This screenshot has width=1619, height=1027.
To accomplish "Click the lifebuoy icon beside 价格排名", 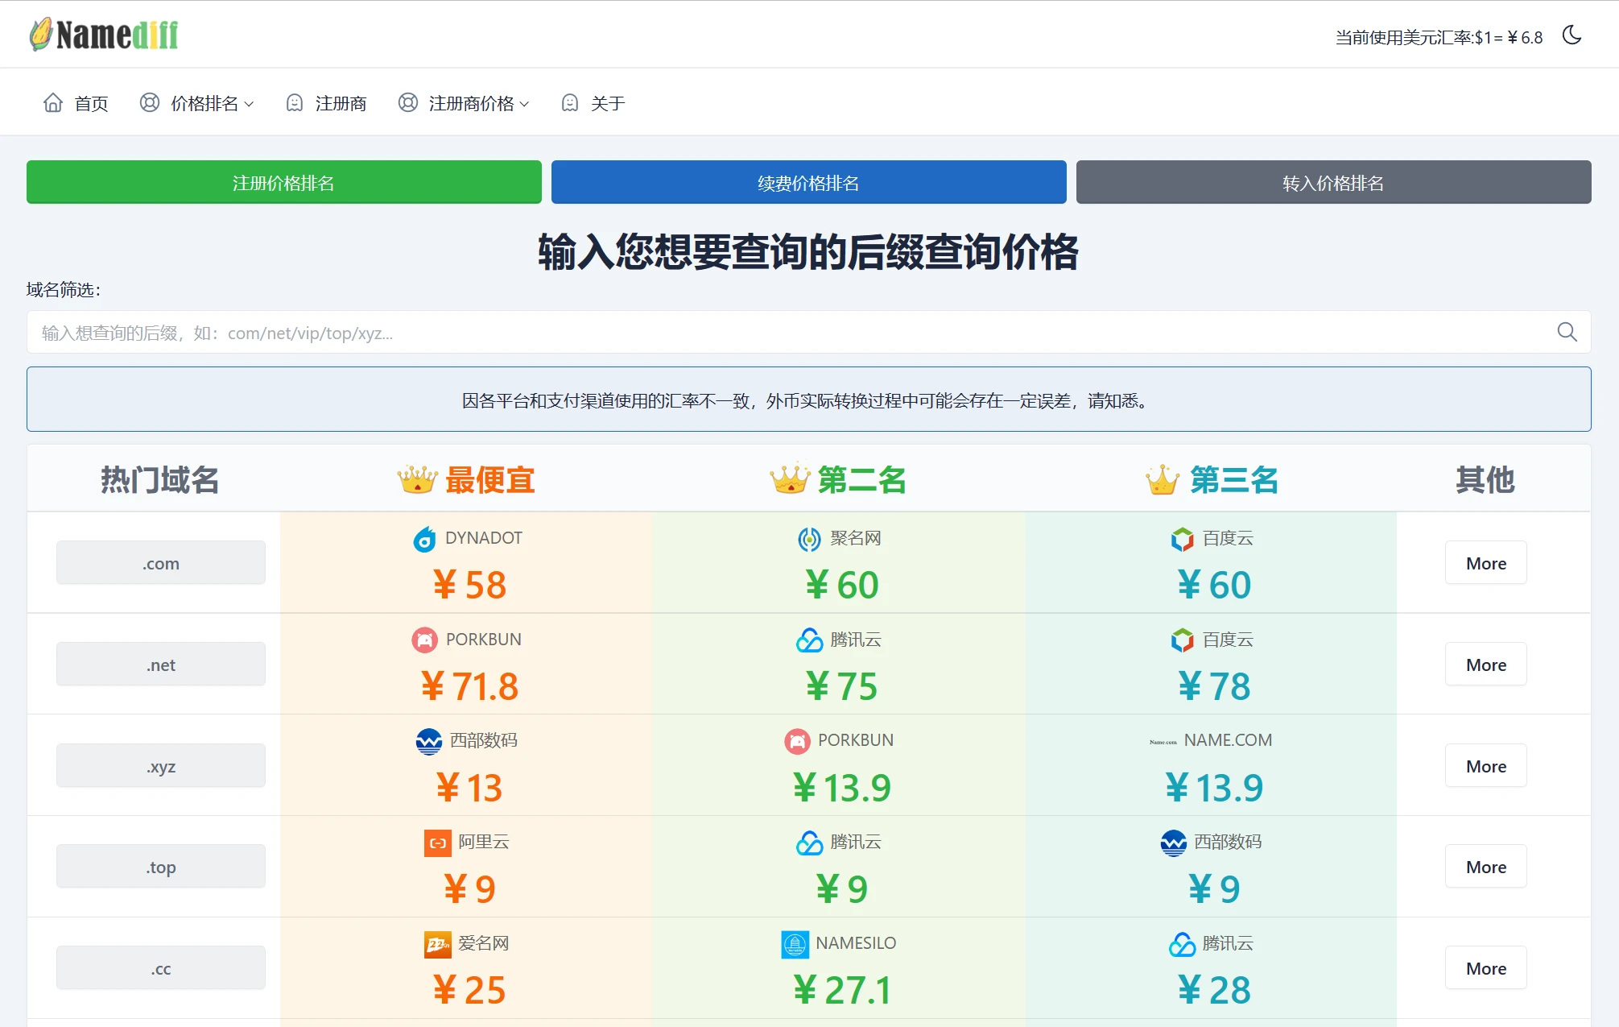I will [150, 103].
